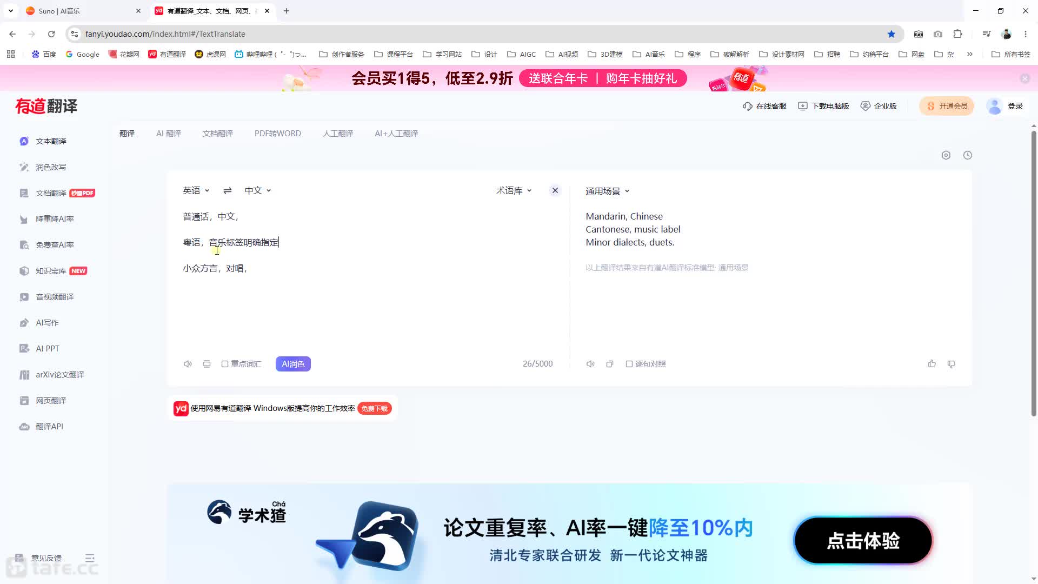The height and width of the screenshot is (584, 1038).
Task: Click 登录 to sign in
Action: [x=1015, y=106]
